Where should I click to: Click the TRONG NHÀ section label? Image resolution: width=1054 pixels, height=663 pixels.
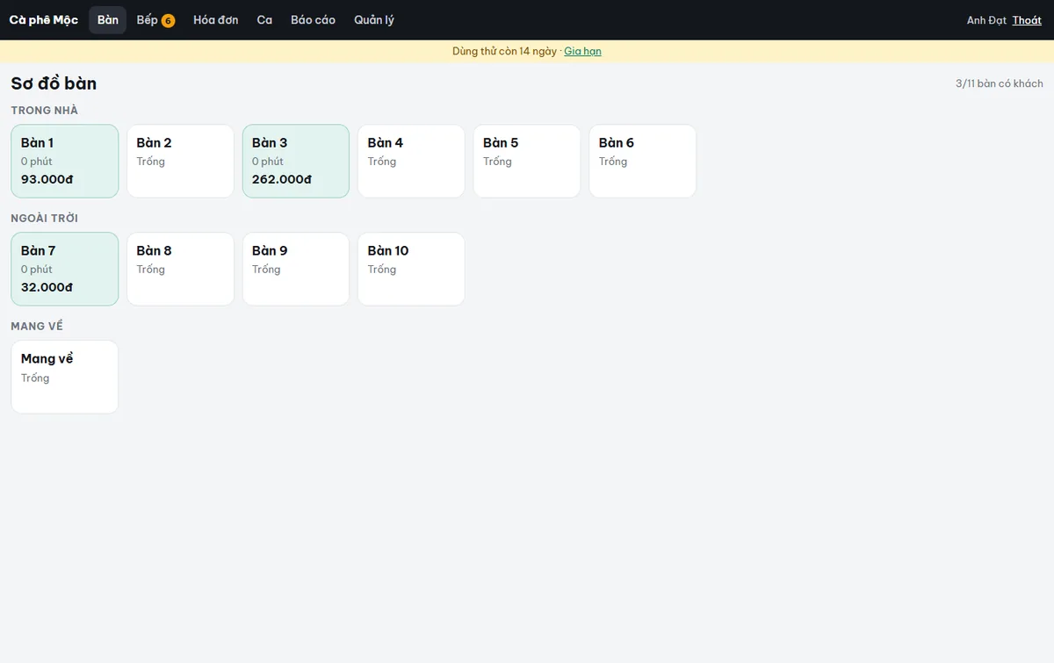pyautogui.click(x=45, y=110)
